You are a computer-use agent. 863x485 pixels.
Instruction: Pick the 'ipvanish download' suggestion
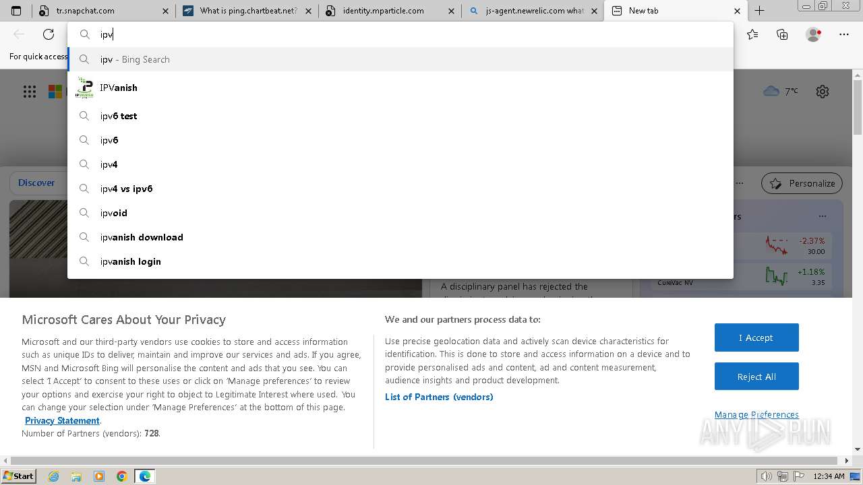coord(400,237)
